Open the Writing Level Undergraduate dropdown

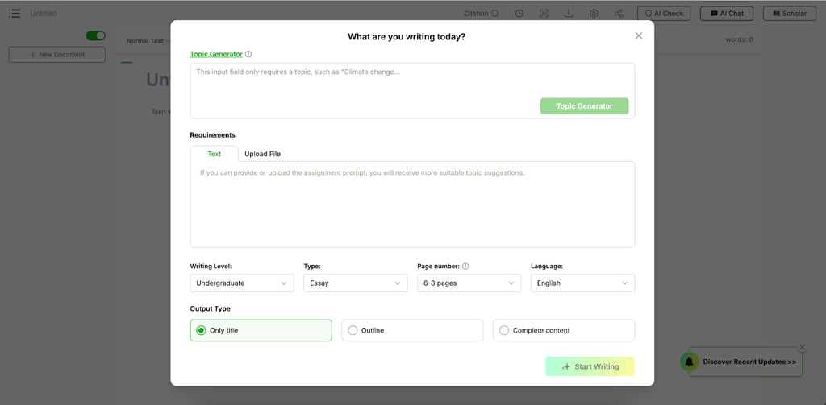coord(242,283)
